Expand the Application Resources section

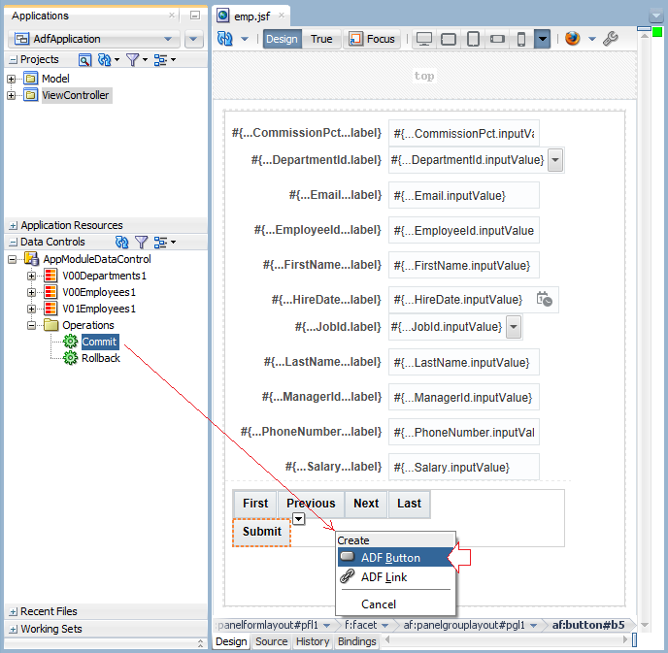tap(14, 226)
